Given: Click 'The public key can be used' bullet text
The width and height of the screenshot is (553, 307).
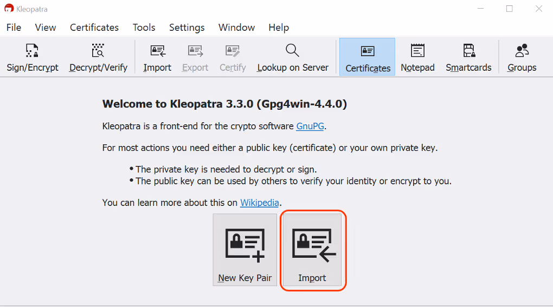Looking at the screenshot, I should 293,181.
